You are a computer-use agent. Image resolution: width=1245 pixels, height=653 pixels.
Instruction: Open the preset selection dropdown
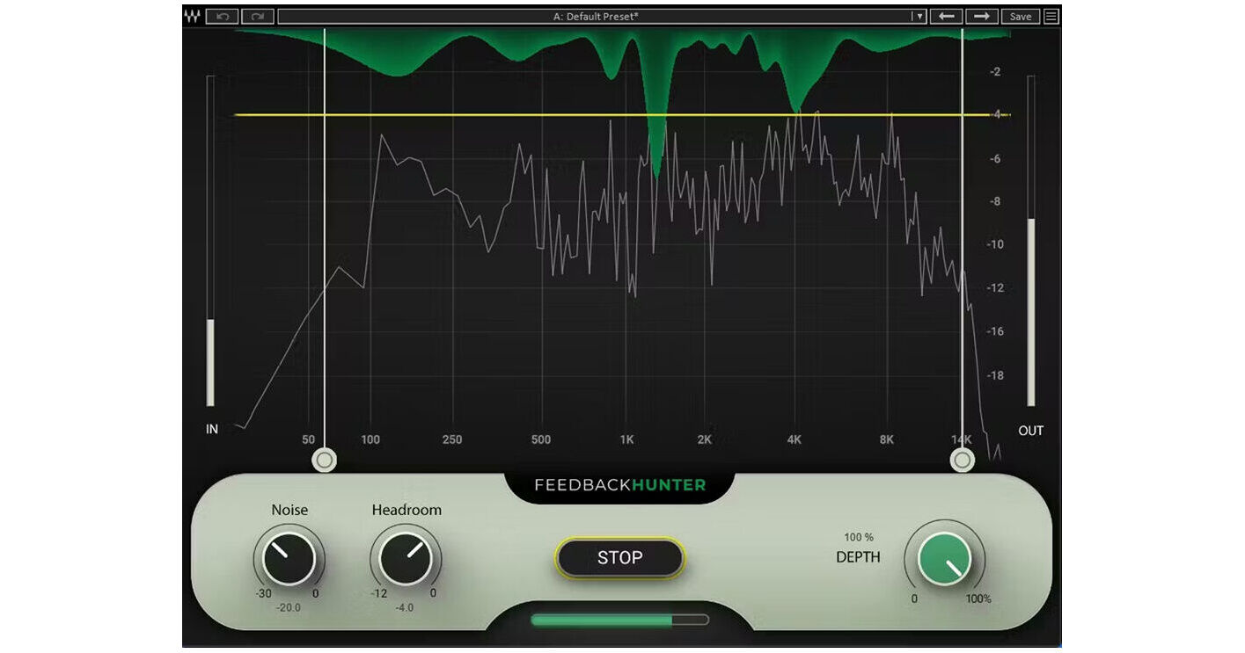tap(919, 15)
